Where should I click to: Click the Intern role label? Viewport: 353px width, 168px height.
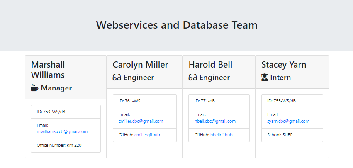[280, 78]
